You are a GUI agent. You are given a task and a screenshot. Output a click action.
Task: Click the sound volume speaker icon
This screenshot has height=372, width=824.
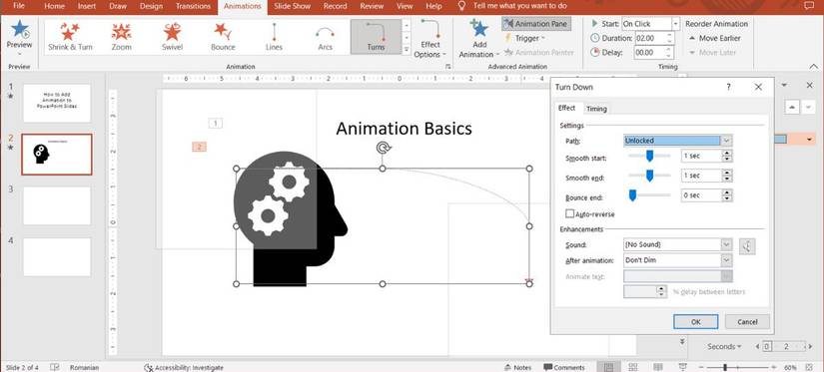tap(747, 246)
